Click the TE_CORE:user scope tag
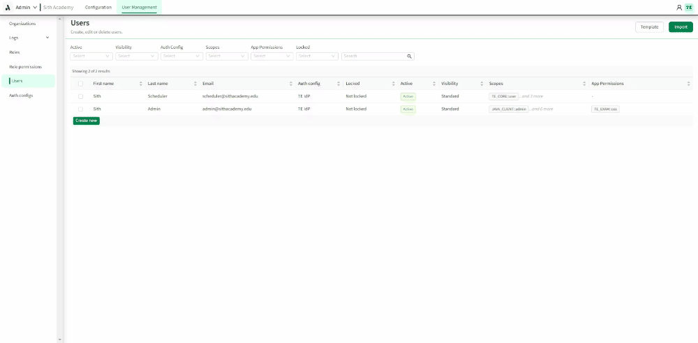This screenshot has height=343, width=698. [503, 96]
